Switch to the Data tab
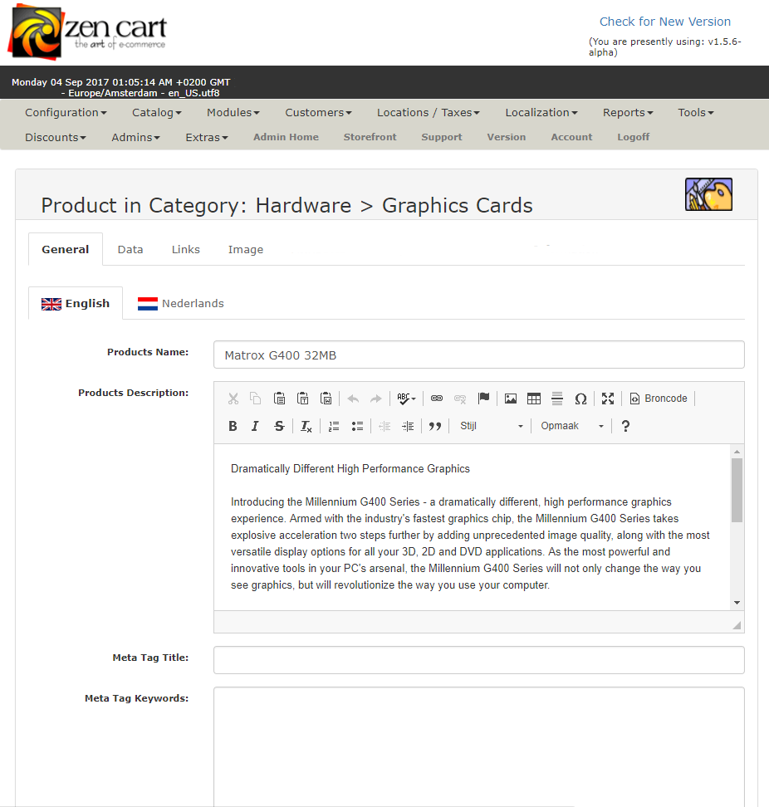The width and height of the screenshot is (769, 807). click(130, 249)
